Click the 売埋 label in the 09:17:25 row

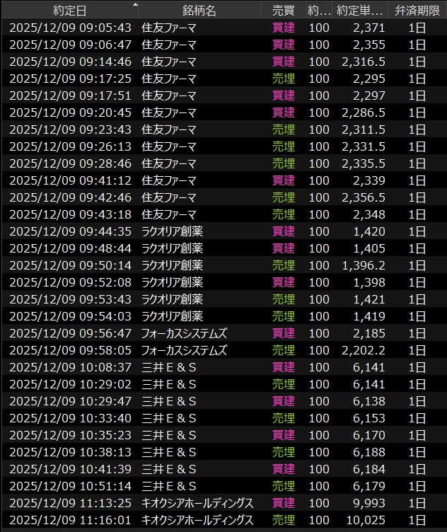283,79
